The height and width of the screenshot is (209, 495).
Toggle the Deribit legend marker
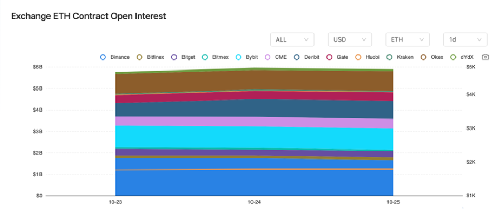click(297, 57)
